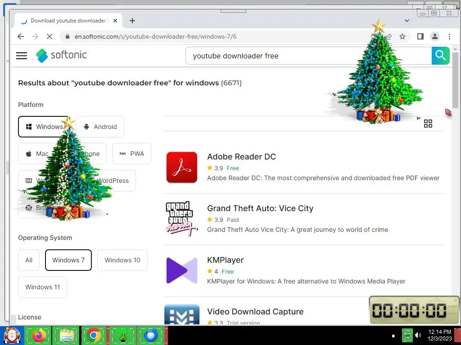Click the youtube downloader free search field
The height and width of the screenshot is (345, 461).
tap(309, 56)
